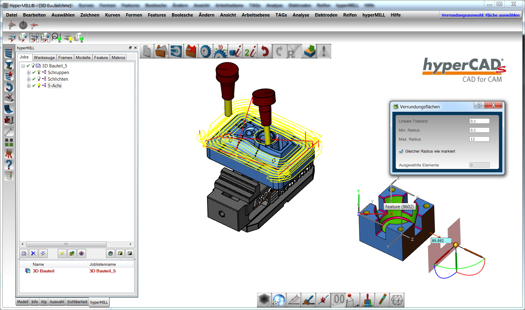Click the layers with yellow lamp icon
The height and width of the screenshot is (310, 525).
click(x=68, y=38)
